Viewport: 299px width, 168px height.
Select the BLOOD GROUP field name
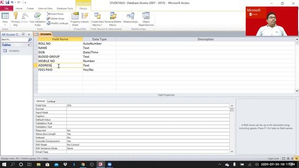tap(60, 57)
